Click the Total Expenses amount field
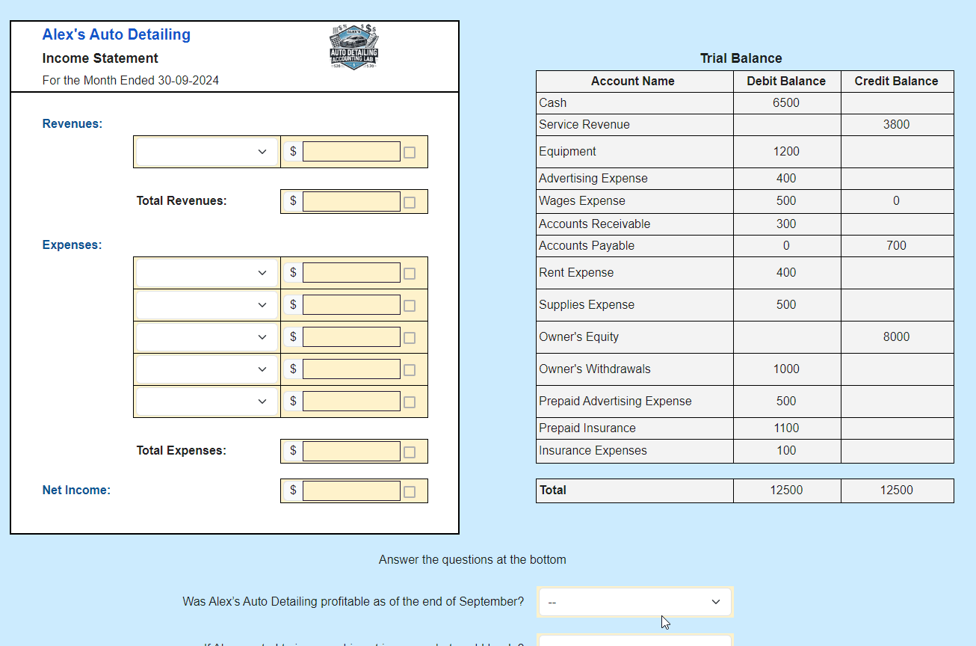The height and width of the screenshot is (646, 976). click(x=351, y=451)
